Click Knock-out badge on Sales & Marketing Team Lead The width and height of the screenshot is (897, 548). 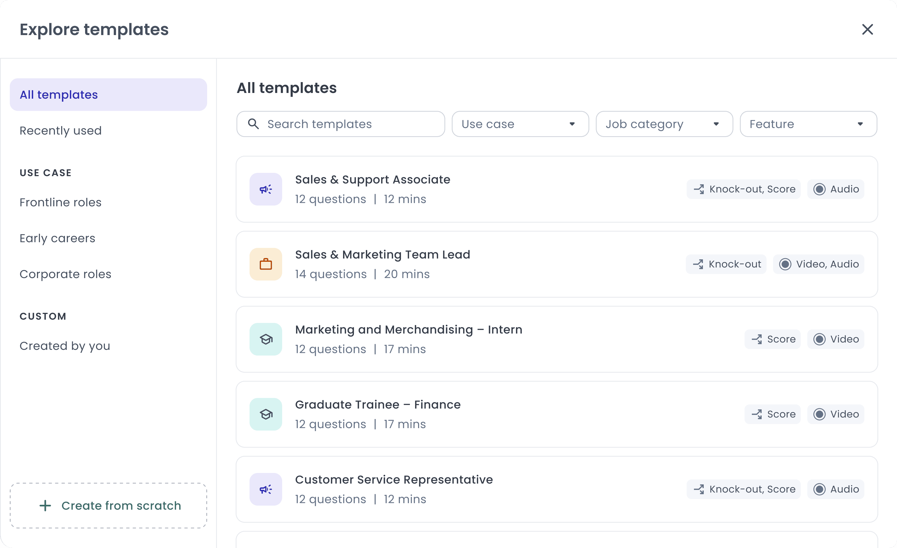coord(726,264)
